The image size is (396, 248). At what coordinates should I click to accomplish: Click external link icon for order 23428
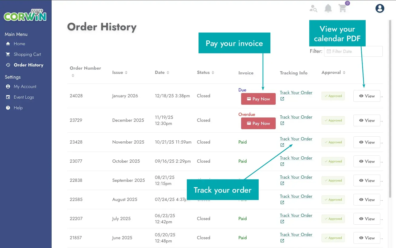pyautogui.click(x=282, y=145)
